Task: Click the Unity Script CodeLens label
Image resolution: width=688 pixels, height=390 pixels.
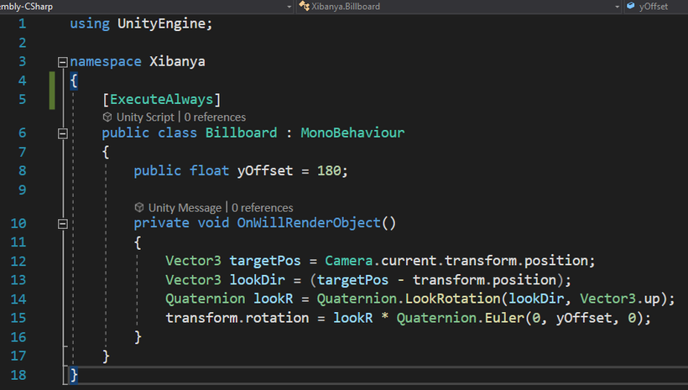Action: [145, 117]
